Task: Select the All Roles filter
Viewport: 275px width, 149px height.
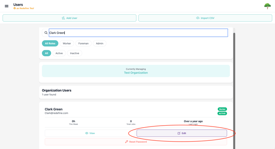Action: (x=50, y=44)
